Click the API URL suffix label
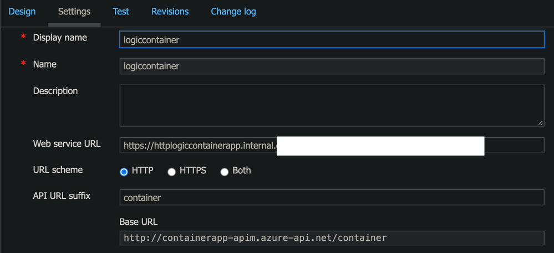Viewport: 554px width, 253px height. coord(62,195)
